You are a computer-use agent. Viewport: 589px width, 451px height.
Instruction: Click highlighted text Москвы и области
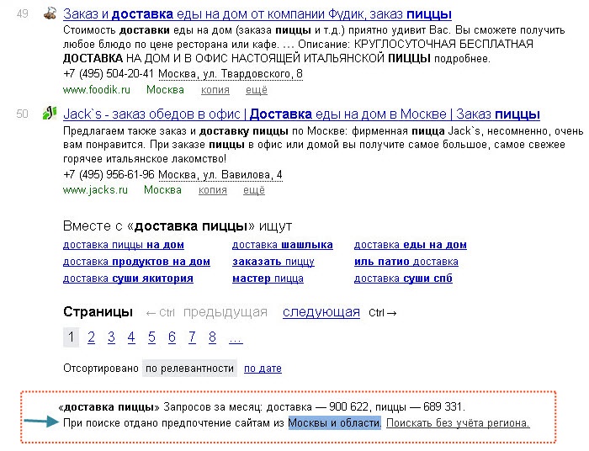pos(335,423)
